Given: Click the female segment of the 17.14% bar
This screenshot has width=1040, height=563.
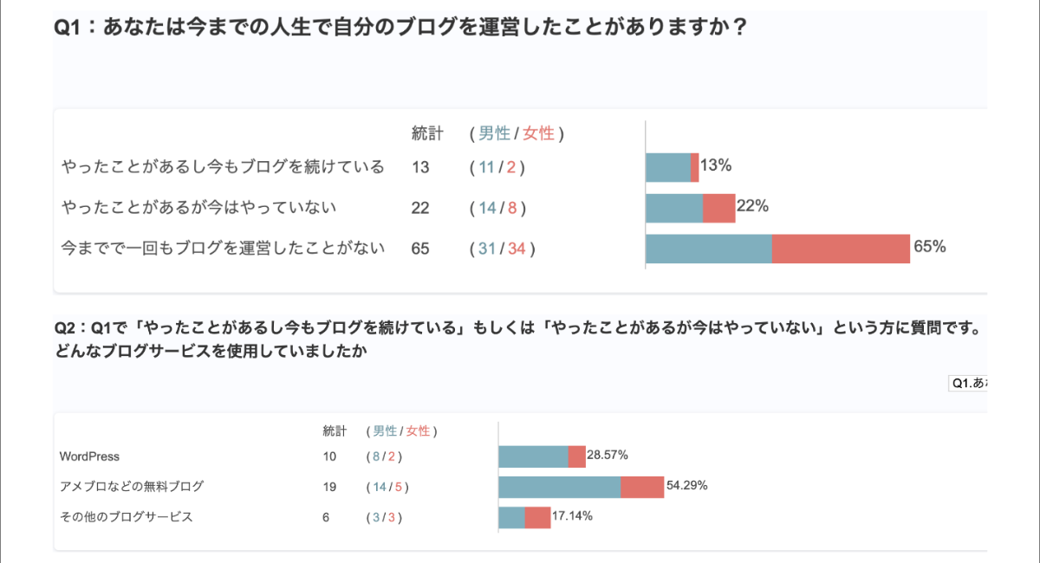Looking at the screenshot, I should click(x=537, y=517).
